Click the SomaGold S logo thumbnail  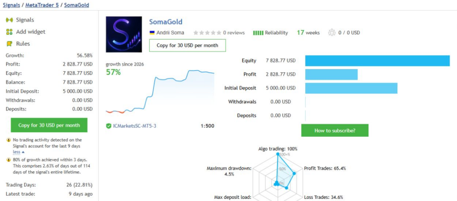[124, 34]
